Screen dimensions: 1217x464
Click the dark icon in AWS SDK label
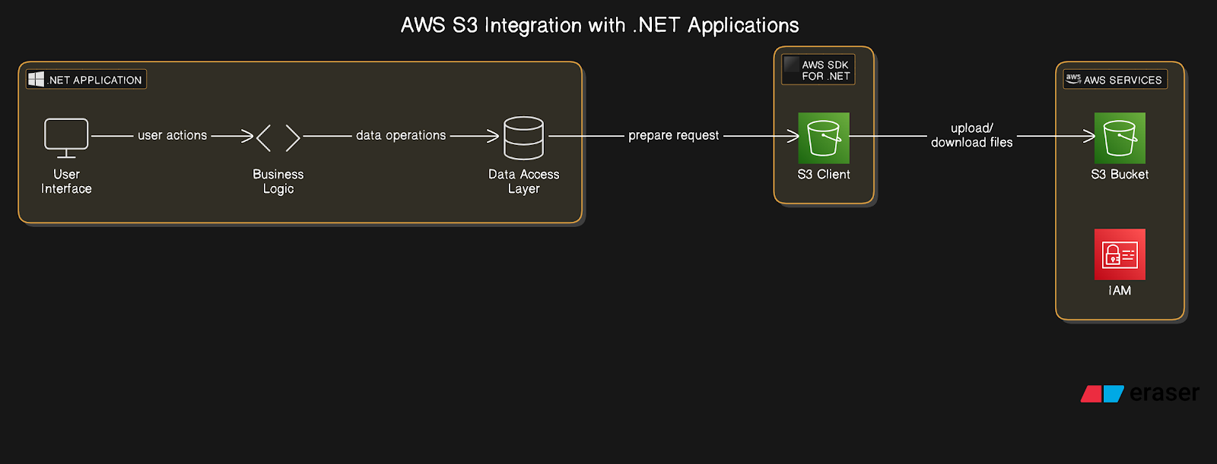[792, 64]
